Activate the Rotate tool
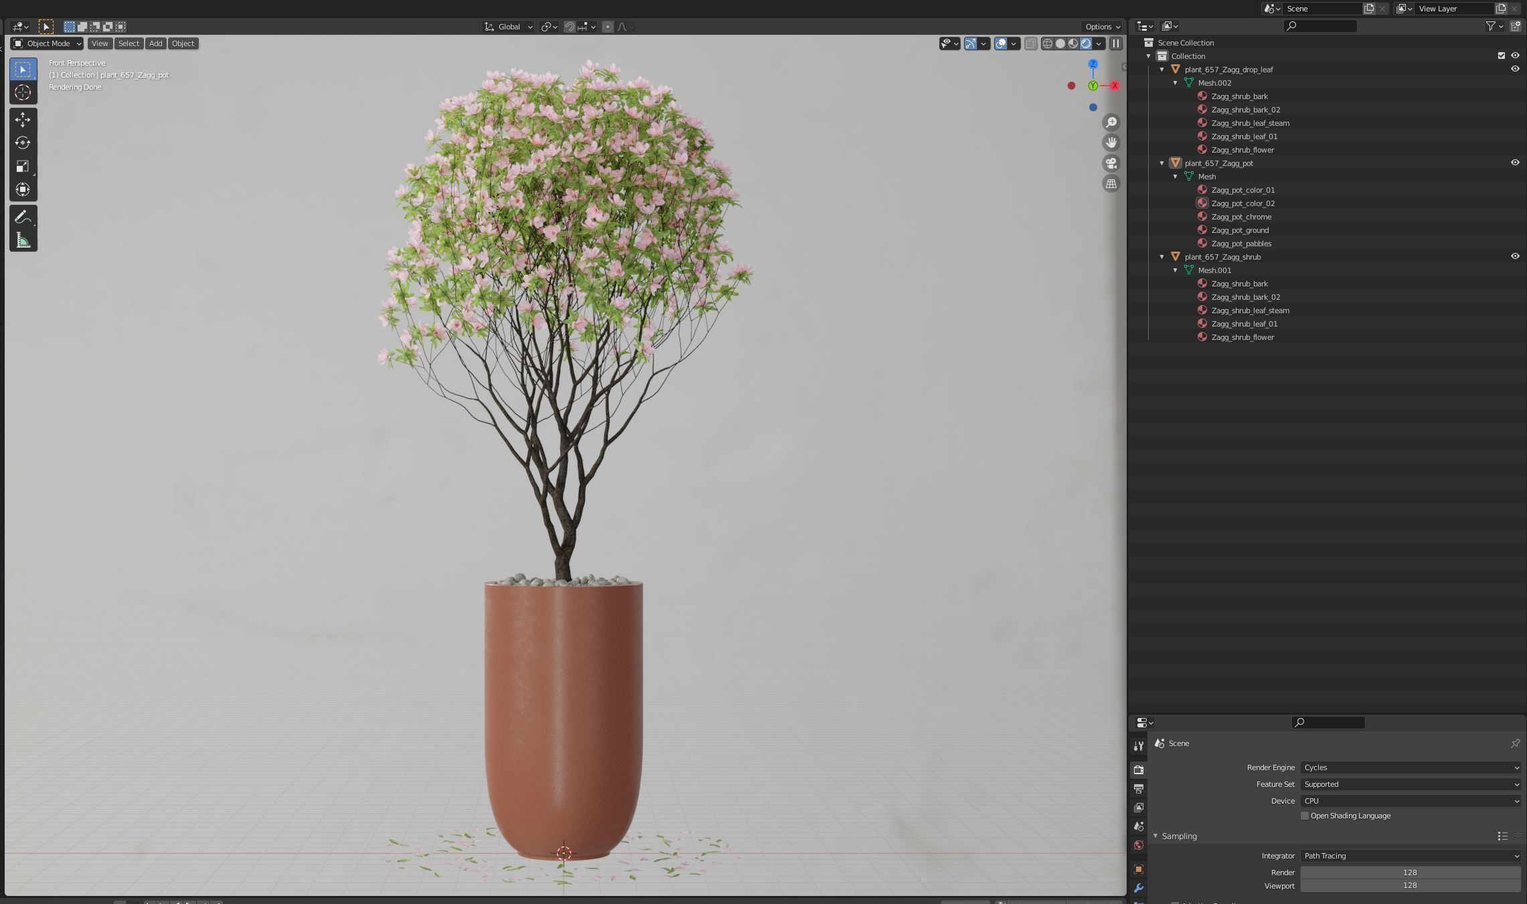The image size is (1527, 904). 23,143
